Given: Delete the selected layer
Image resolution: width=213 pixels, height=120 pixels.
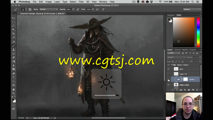Looking at the screenshot, I should [197, 90].
